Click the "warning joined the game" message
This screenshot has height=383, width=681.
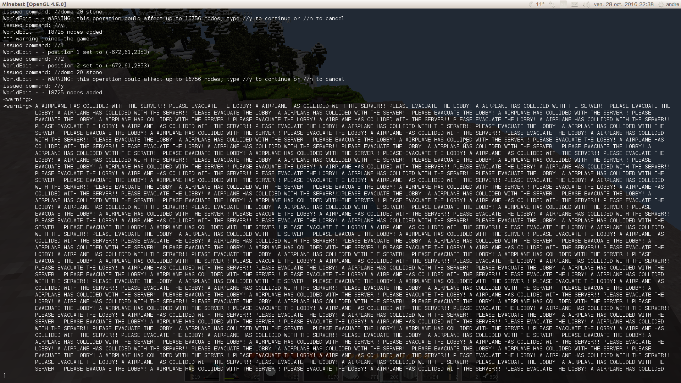[48, 39]
